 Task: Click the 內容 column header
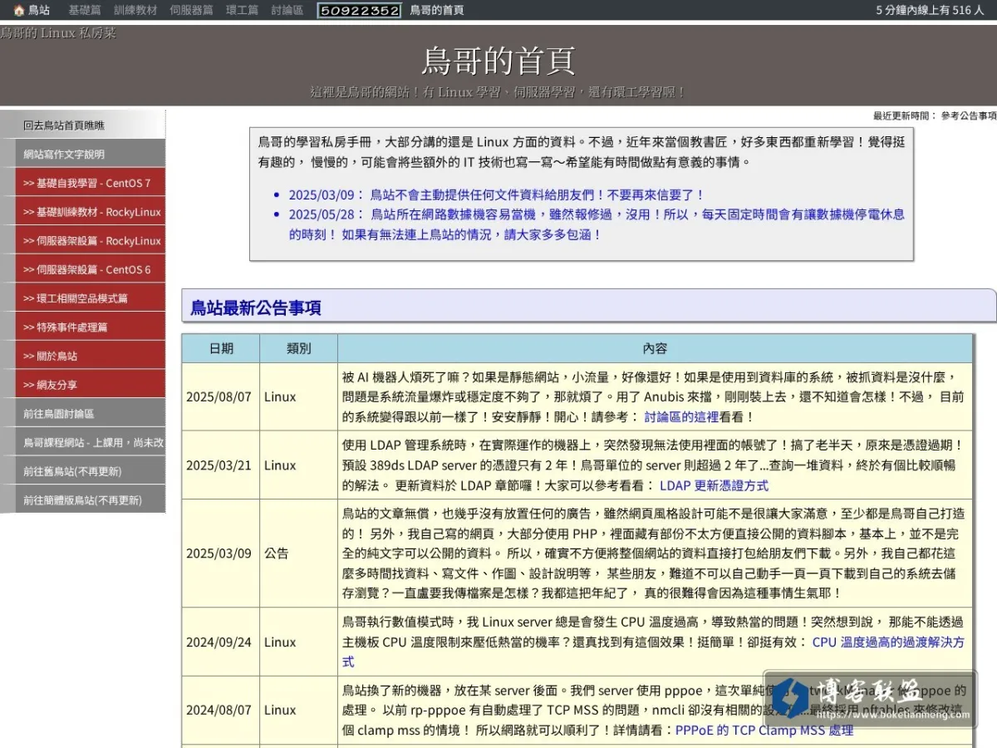pyautogui.click(x=655, y=348)
